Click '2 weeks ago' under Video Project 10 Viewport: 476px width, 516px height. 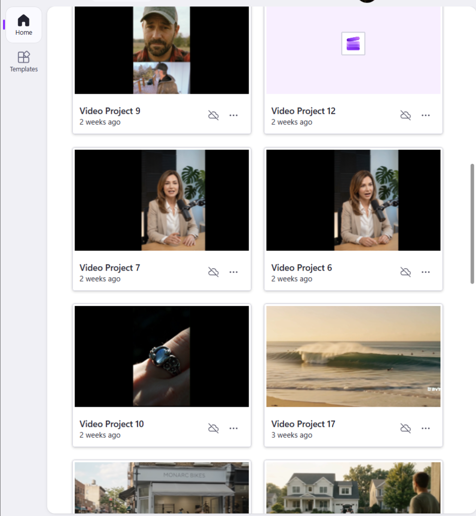[x=100, y=435]
